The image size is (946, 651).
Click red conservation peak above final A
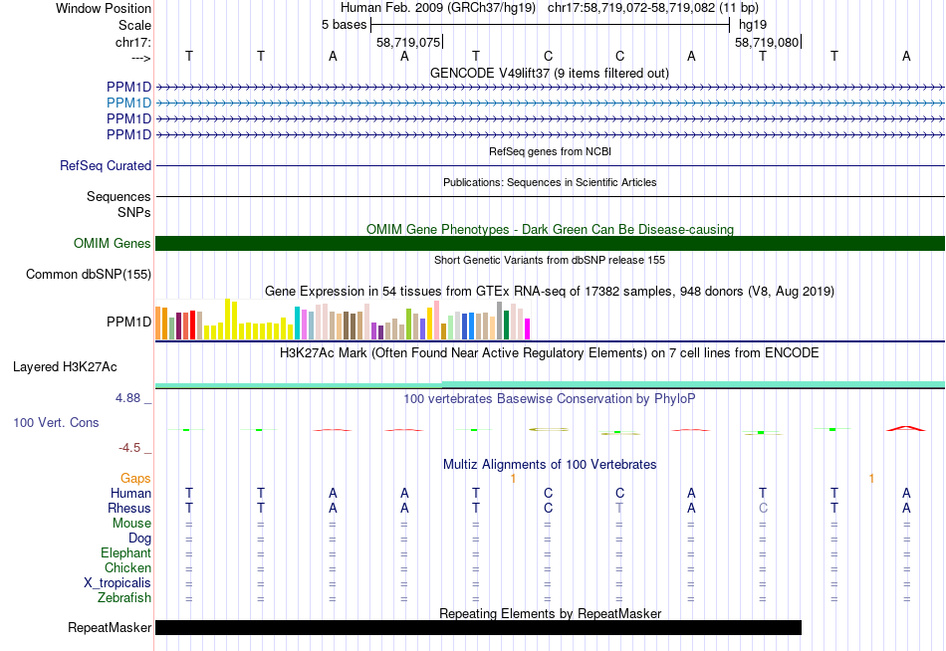[905, 428]
